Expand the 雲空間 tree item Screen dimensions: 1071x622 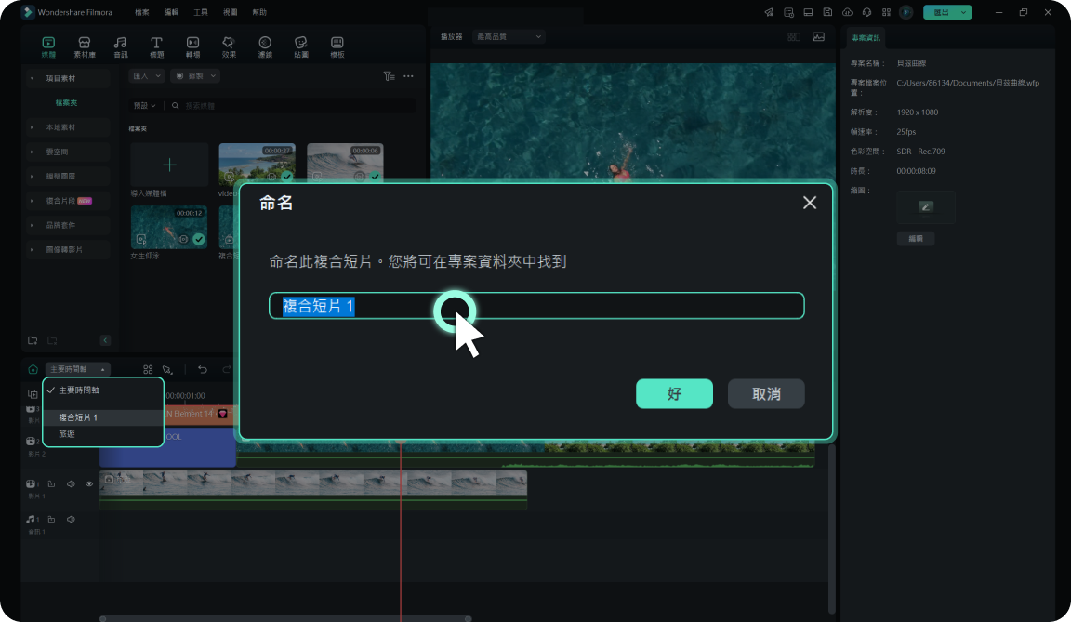click(x=33, y=152)
